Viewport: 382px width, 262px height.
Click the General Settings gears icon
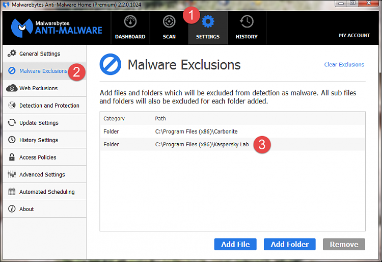(12, 54)
